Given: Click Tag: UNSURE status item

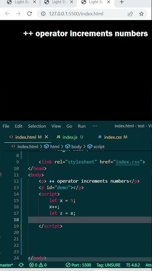Looking at the screenshot, I should click(x=108, y=265).
